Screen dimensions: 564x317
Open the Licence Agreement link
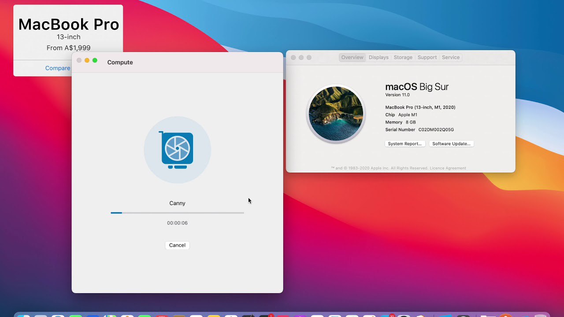point(447,168)
